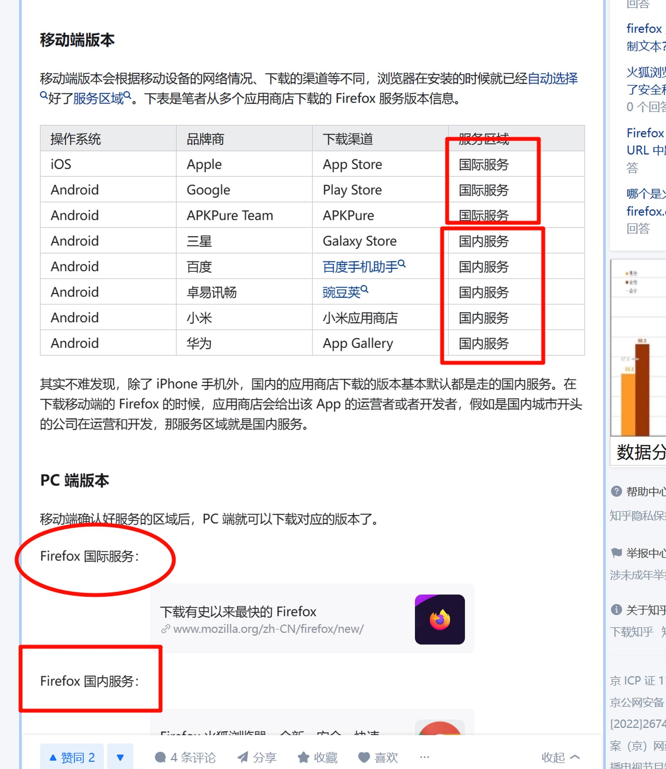Image resolution: width=666 pixels, height=769 pixels.
Task: Upvote the answer with 赞同 2
Action: click(x=72, y=757)
